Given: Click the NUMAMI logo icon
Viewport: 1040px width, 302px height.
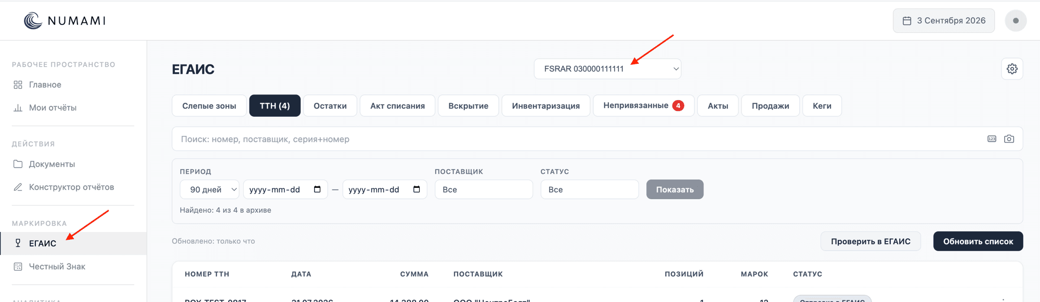Looking at the screenshot, I should click(x=33, y=21).
